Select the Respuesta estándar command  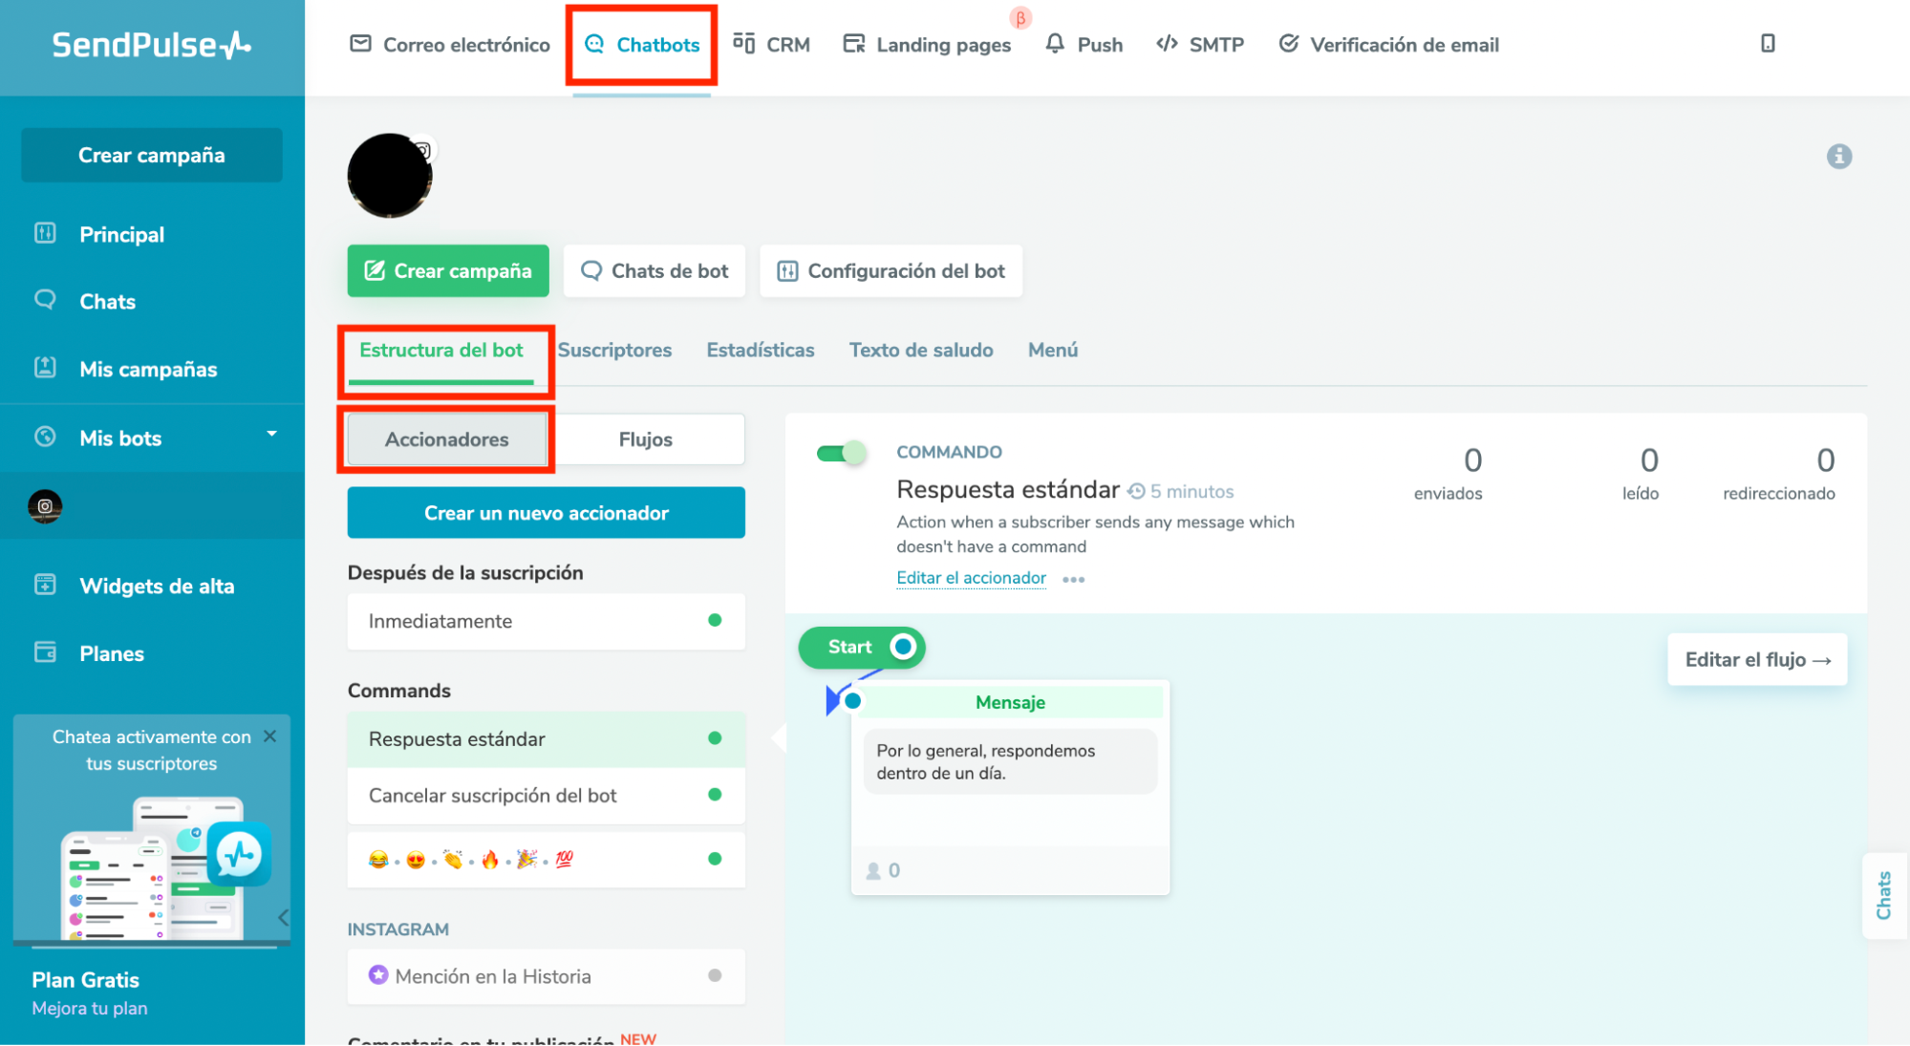[547, 738]
